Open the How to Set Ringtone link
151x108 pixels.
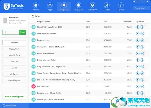point(14,97)
